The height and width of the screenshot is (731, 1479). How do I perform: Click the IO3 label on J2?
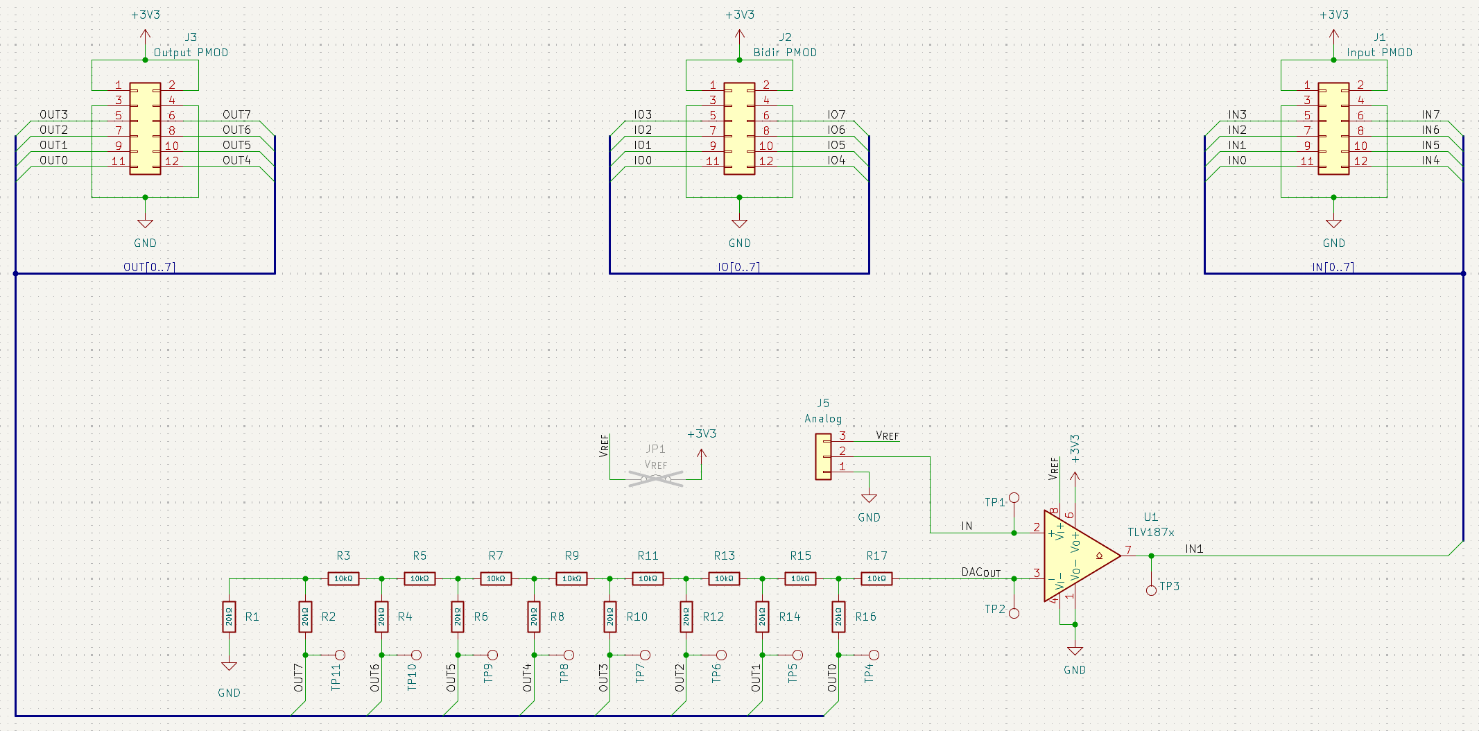(x=643, y=114)
